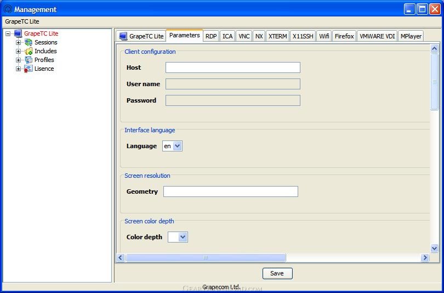Open the ICA tab
The width and height of the screenshot is (444, 293).
pyautogui.click(x=227, y=36)
